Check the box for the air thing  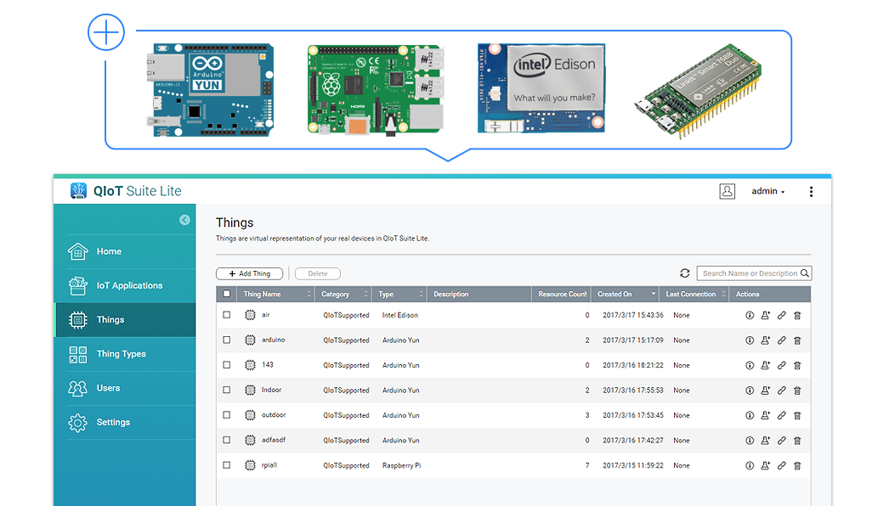pos(227,315)
